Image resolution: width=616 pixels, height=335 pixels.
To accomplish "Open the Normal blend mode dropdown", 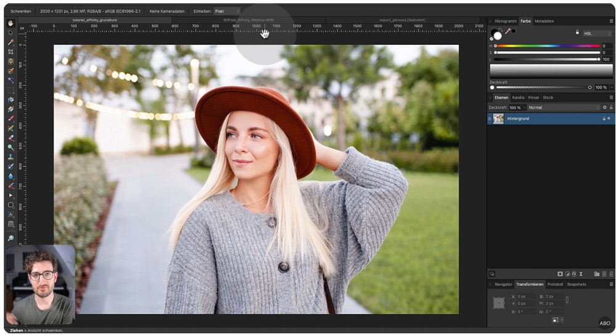I will tap(563, 107).
